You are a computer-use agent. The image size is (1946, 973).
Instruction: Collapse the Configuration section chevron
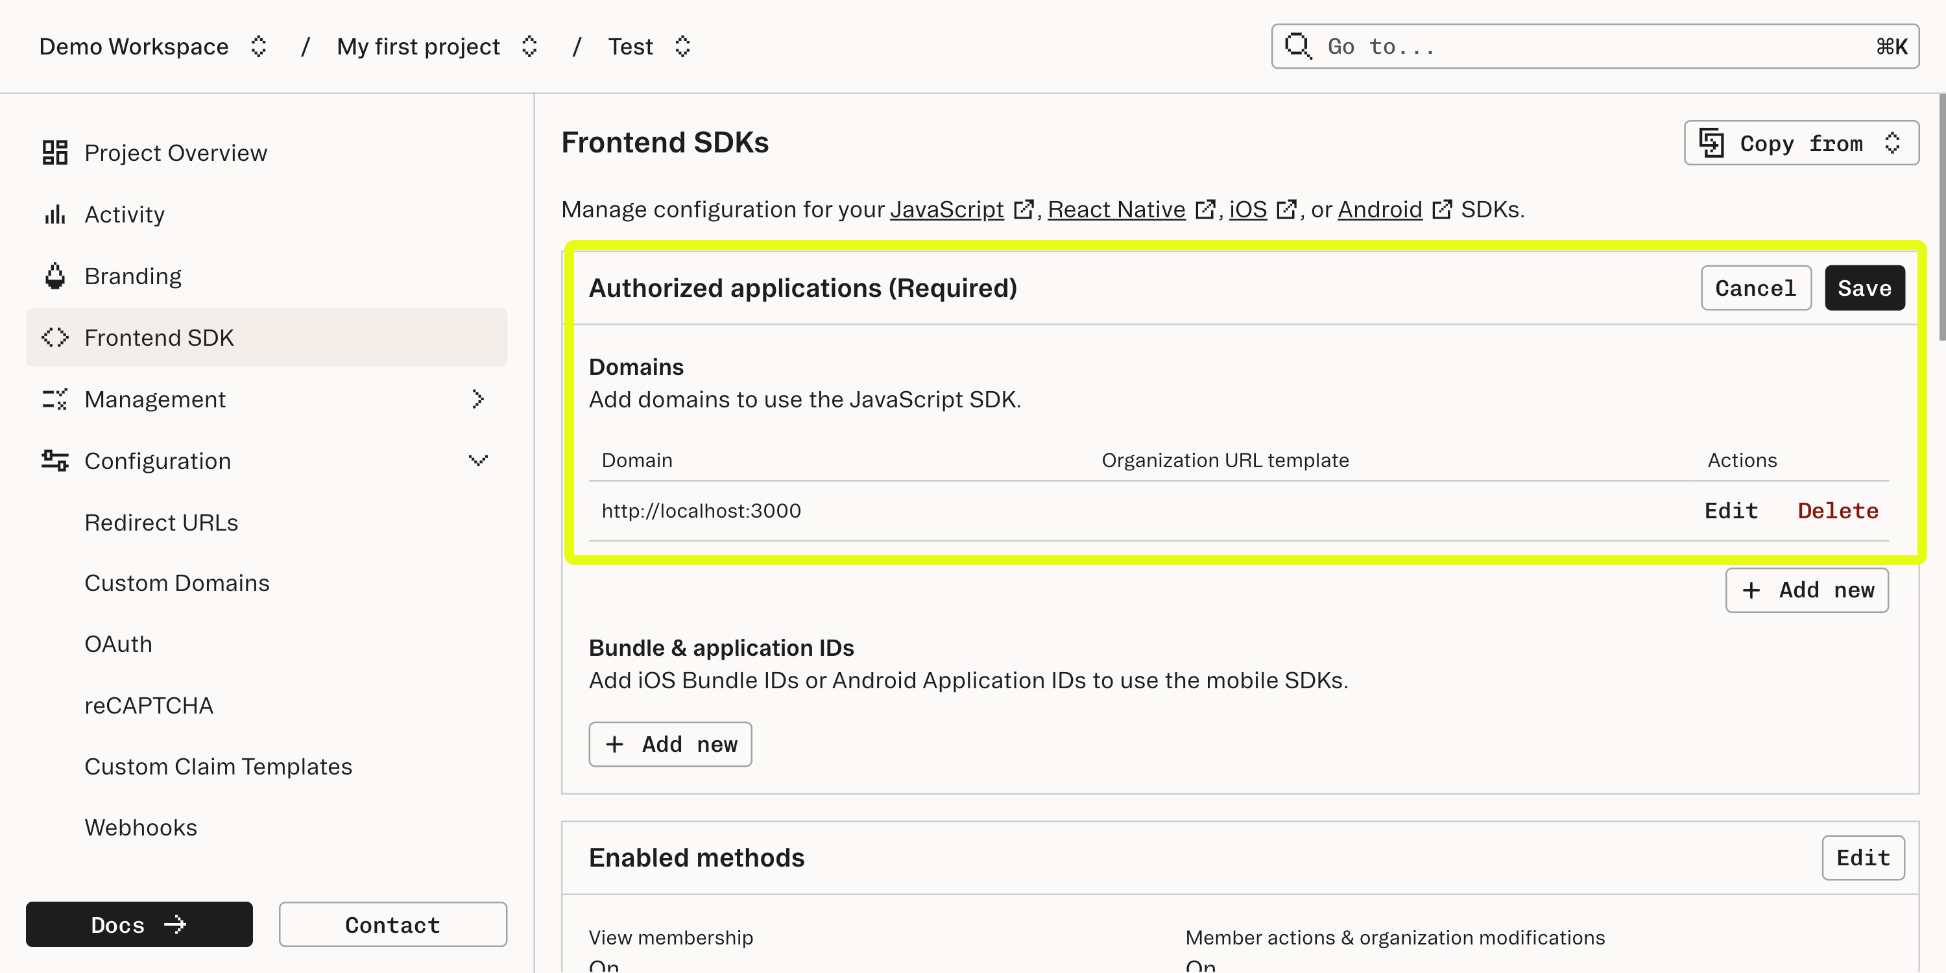(477, 460)
